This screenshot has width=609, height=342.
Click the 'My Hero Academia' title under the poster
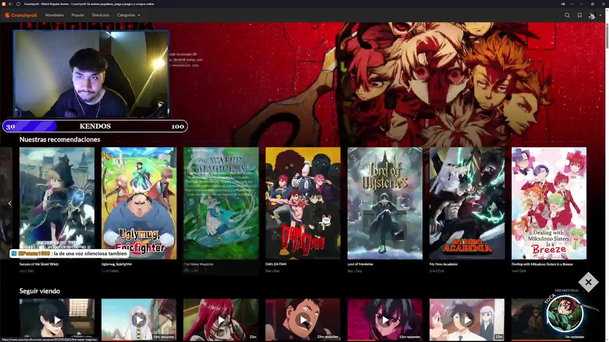tap(443, 264)
